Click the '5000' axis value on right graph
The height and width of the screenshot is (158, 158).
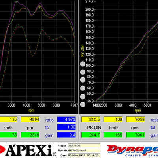click(x=147, y=105)
